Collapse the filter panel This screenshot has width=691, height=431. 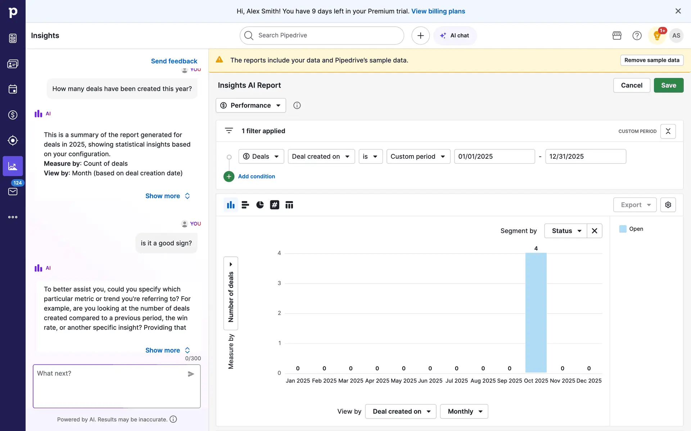point(668,131)
